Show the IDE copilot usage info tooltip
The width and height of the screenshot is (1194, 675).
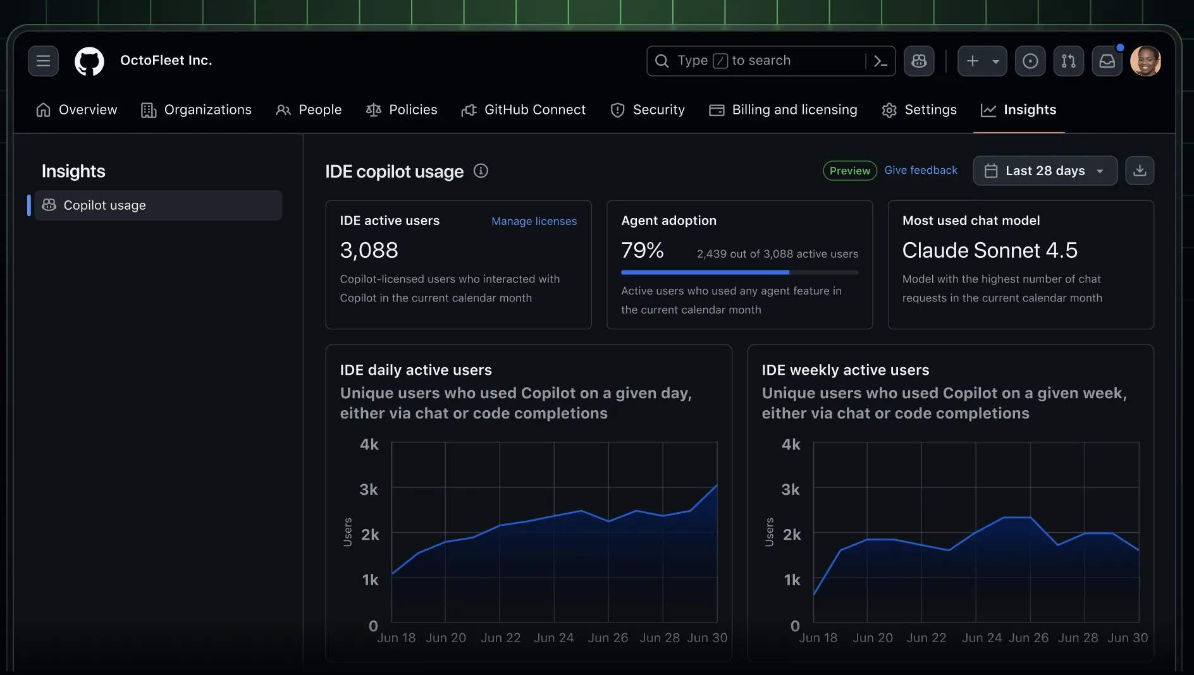tap(481, 171)
